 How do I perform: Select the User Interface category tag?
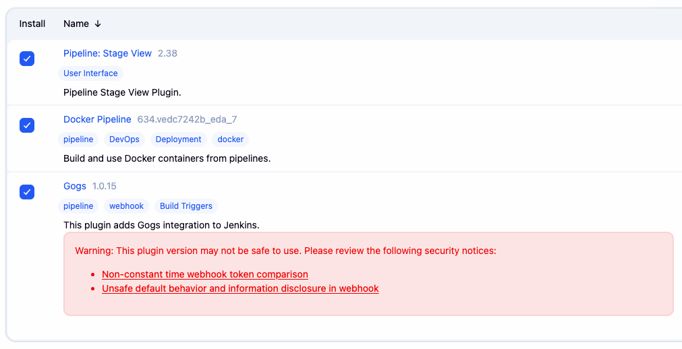point(90,73)
